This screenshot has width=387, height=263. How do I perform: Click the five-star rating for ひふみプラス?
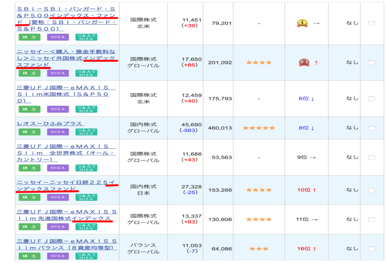point(259,128)
